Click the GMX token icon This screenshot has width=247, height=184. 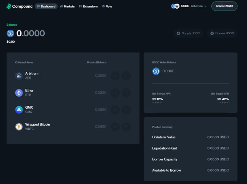[x=19, y=110]
